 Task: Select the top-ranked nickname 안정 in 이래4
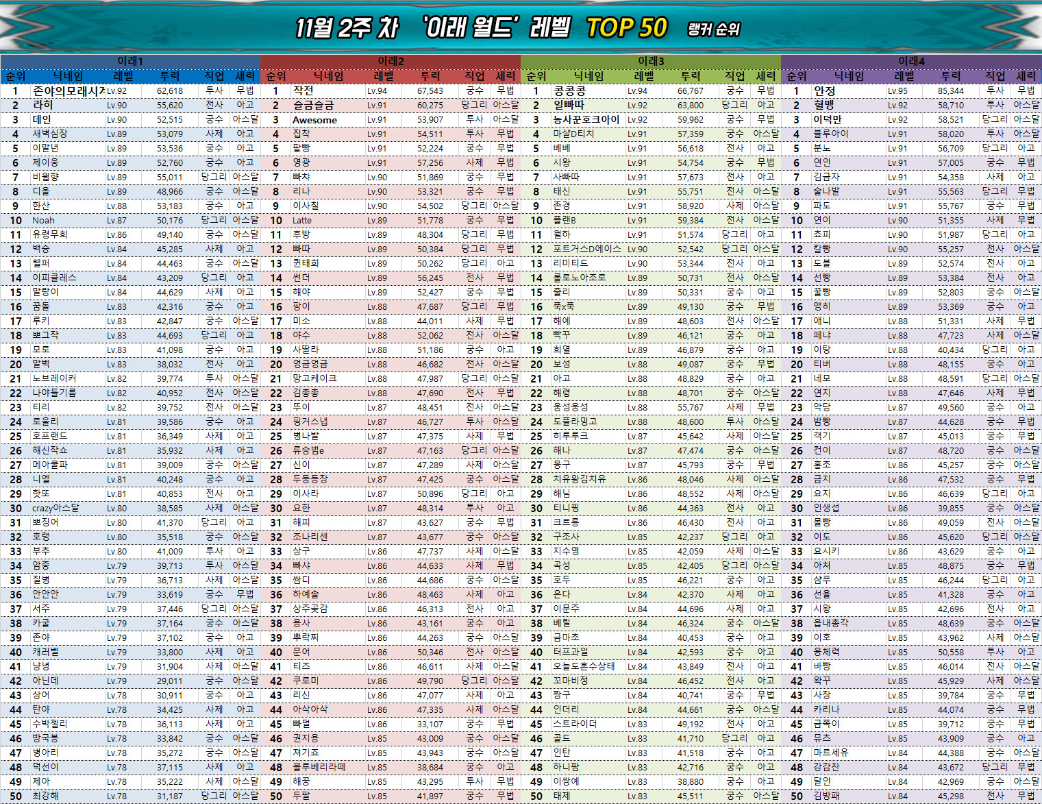[x=824, y=90]
